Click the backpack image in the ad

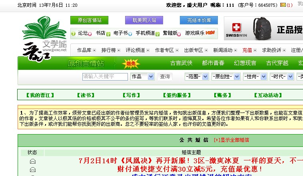(262, 28)
